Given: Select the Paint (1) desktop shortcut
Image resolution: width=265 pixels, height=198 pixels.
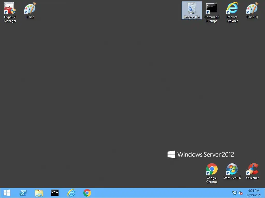Looking at the screenshot, I should [252, 10].
